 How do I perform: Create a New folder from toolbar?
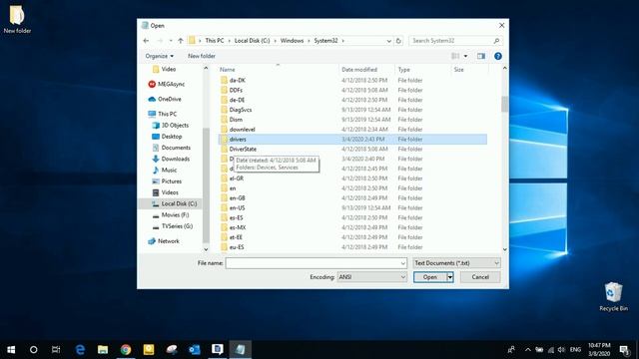(202, 56)
